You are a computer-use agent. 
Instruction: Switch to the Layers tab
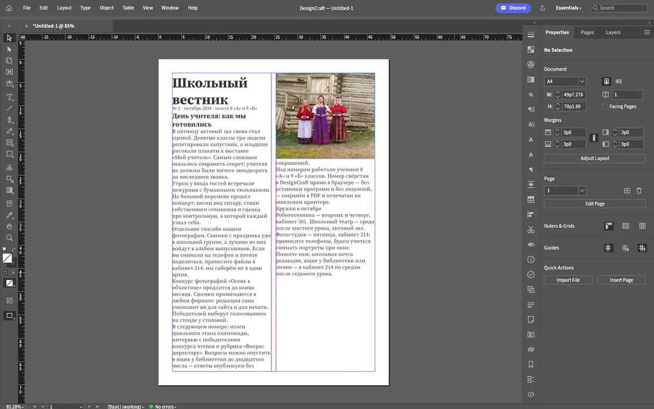613,32
